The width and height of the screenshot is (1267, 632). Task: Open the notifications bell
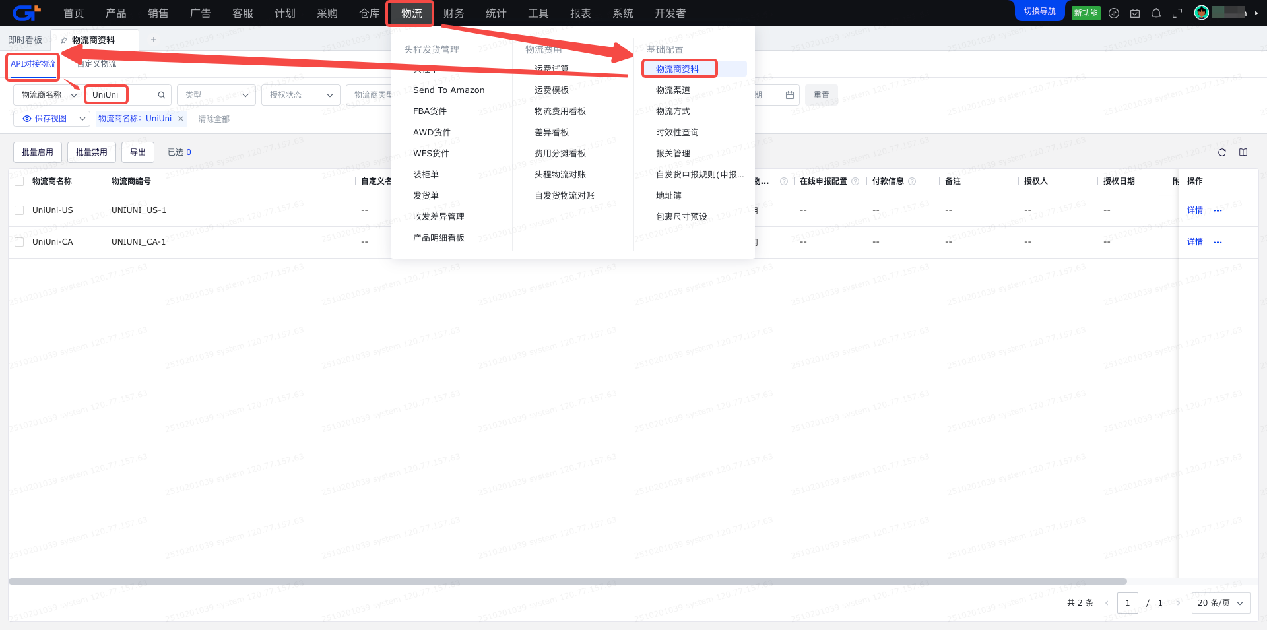coord(1156,13)
